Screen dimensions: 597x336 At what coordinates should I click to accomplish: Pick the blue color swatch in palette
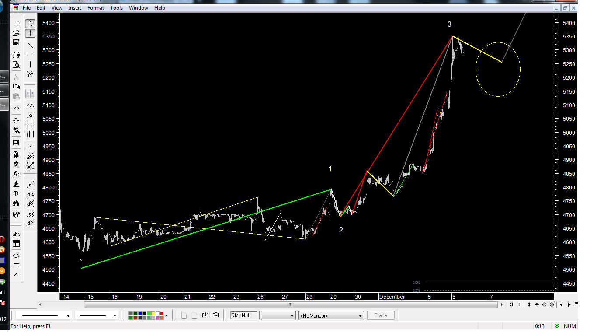(139, 313)
